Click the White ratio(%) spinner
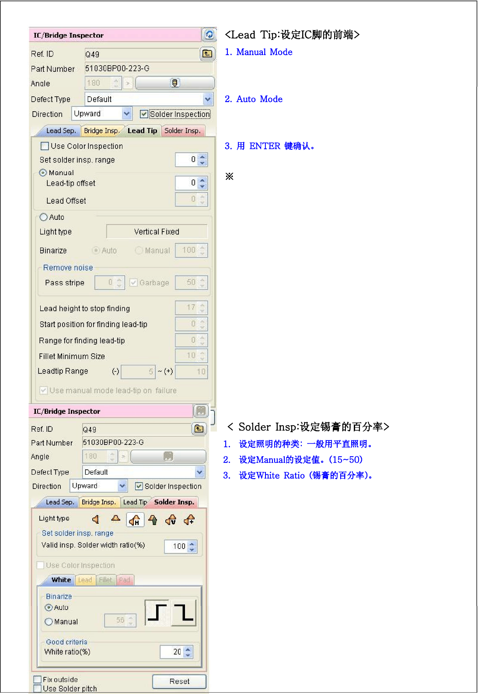Image resolution: width=478 pixels, height=694 pixels. point(176,652)
